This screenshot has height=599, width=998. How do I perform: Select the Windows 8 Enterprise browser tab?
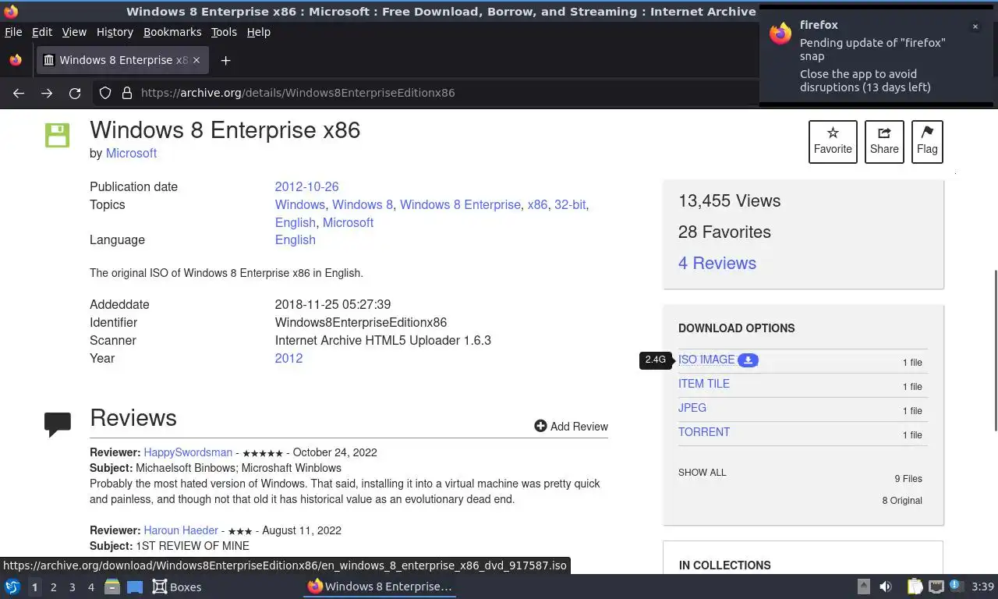[122, 60]
